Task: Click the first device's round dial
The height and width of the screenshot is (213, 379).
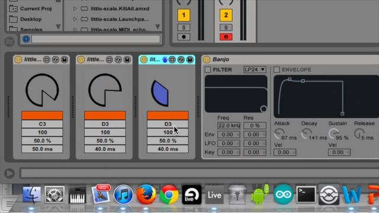Action: [42, 90]
